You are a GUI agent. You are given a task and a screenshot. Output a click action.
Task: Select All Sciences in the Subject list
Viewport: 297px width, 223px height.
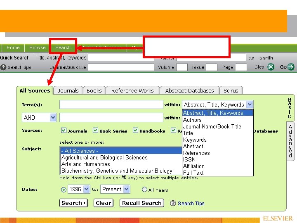121,151
